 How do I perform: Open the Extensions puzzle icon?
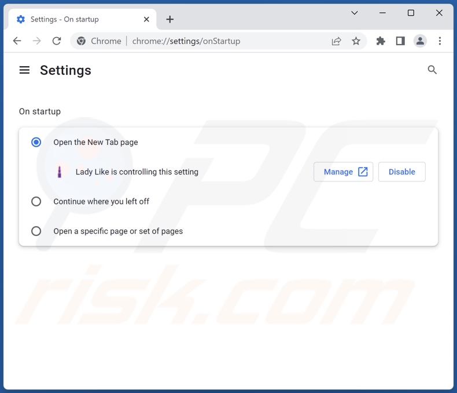(x=381, y=41)
